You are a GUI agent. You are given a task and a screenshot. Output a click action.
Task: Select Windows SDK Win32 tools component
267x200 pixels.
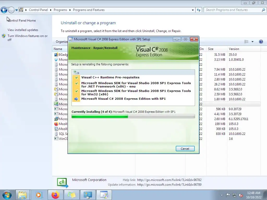(136, 92)
